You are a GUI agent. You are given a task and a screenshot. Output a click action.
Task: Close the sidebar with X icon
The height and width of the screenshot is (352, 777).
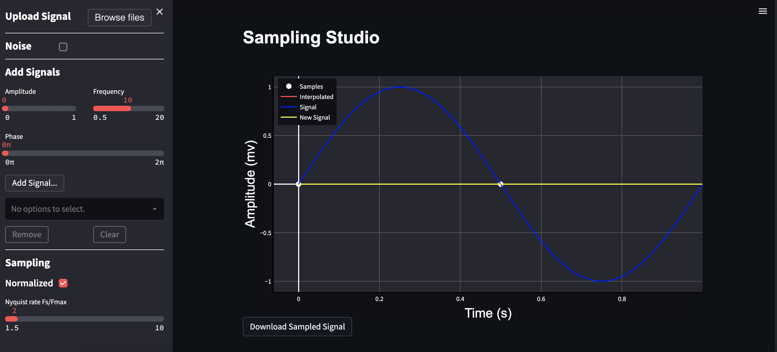[x=160, y=12]
